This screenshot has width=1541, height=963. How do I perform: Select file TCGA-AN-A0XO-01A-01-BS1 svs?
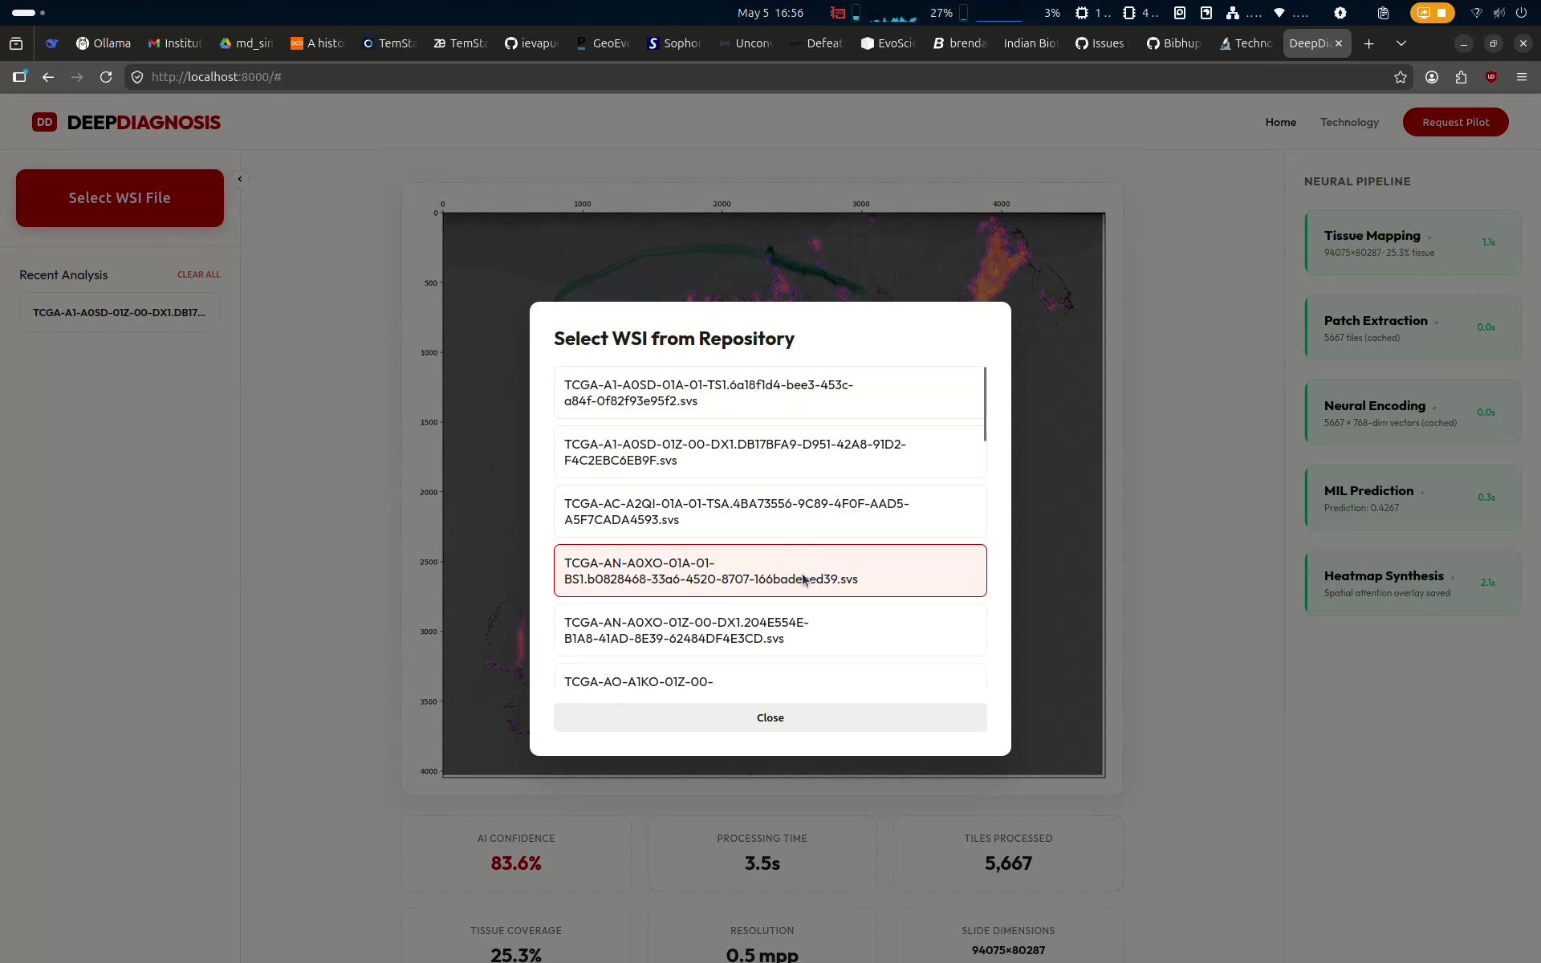pos(770,571)
